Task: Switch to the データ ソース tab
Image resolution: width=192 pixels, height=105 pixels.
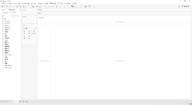Action: (x=5, y=101)
